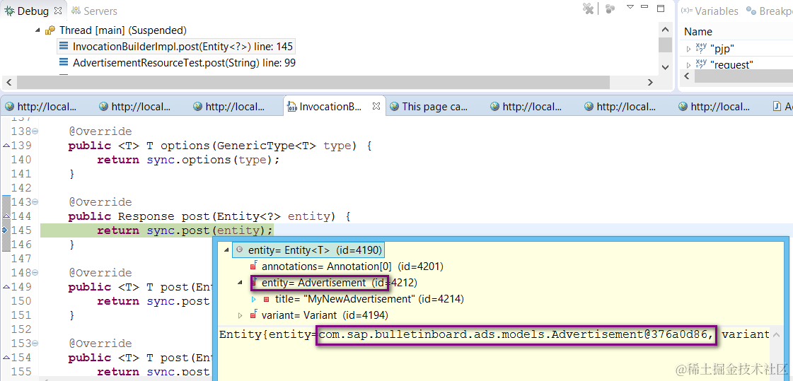Screen dimensions: 793x381
Task: Close the Debug view tab
Action: point(58,10)
